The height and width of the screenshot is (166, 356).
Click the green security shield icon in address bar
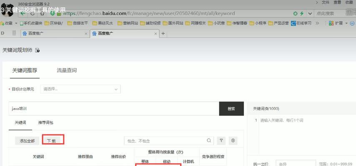click(x=53, y=13)
